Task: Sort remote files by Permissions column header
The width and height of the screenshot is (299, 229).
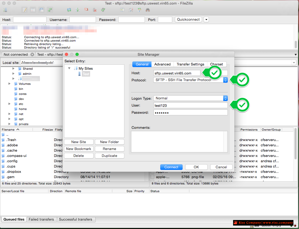Action: click(249, 130)
